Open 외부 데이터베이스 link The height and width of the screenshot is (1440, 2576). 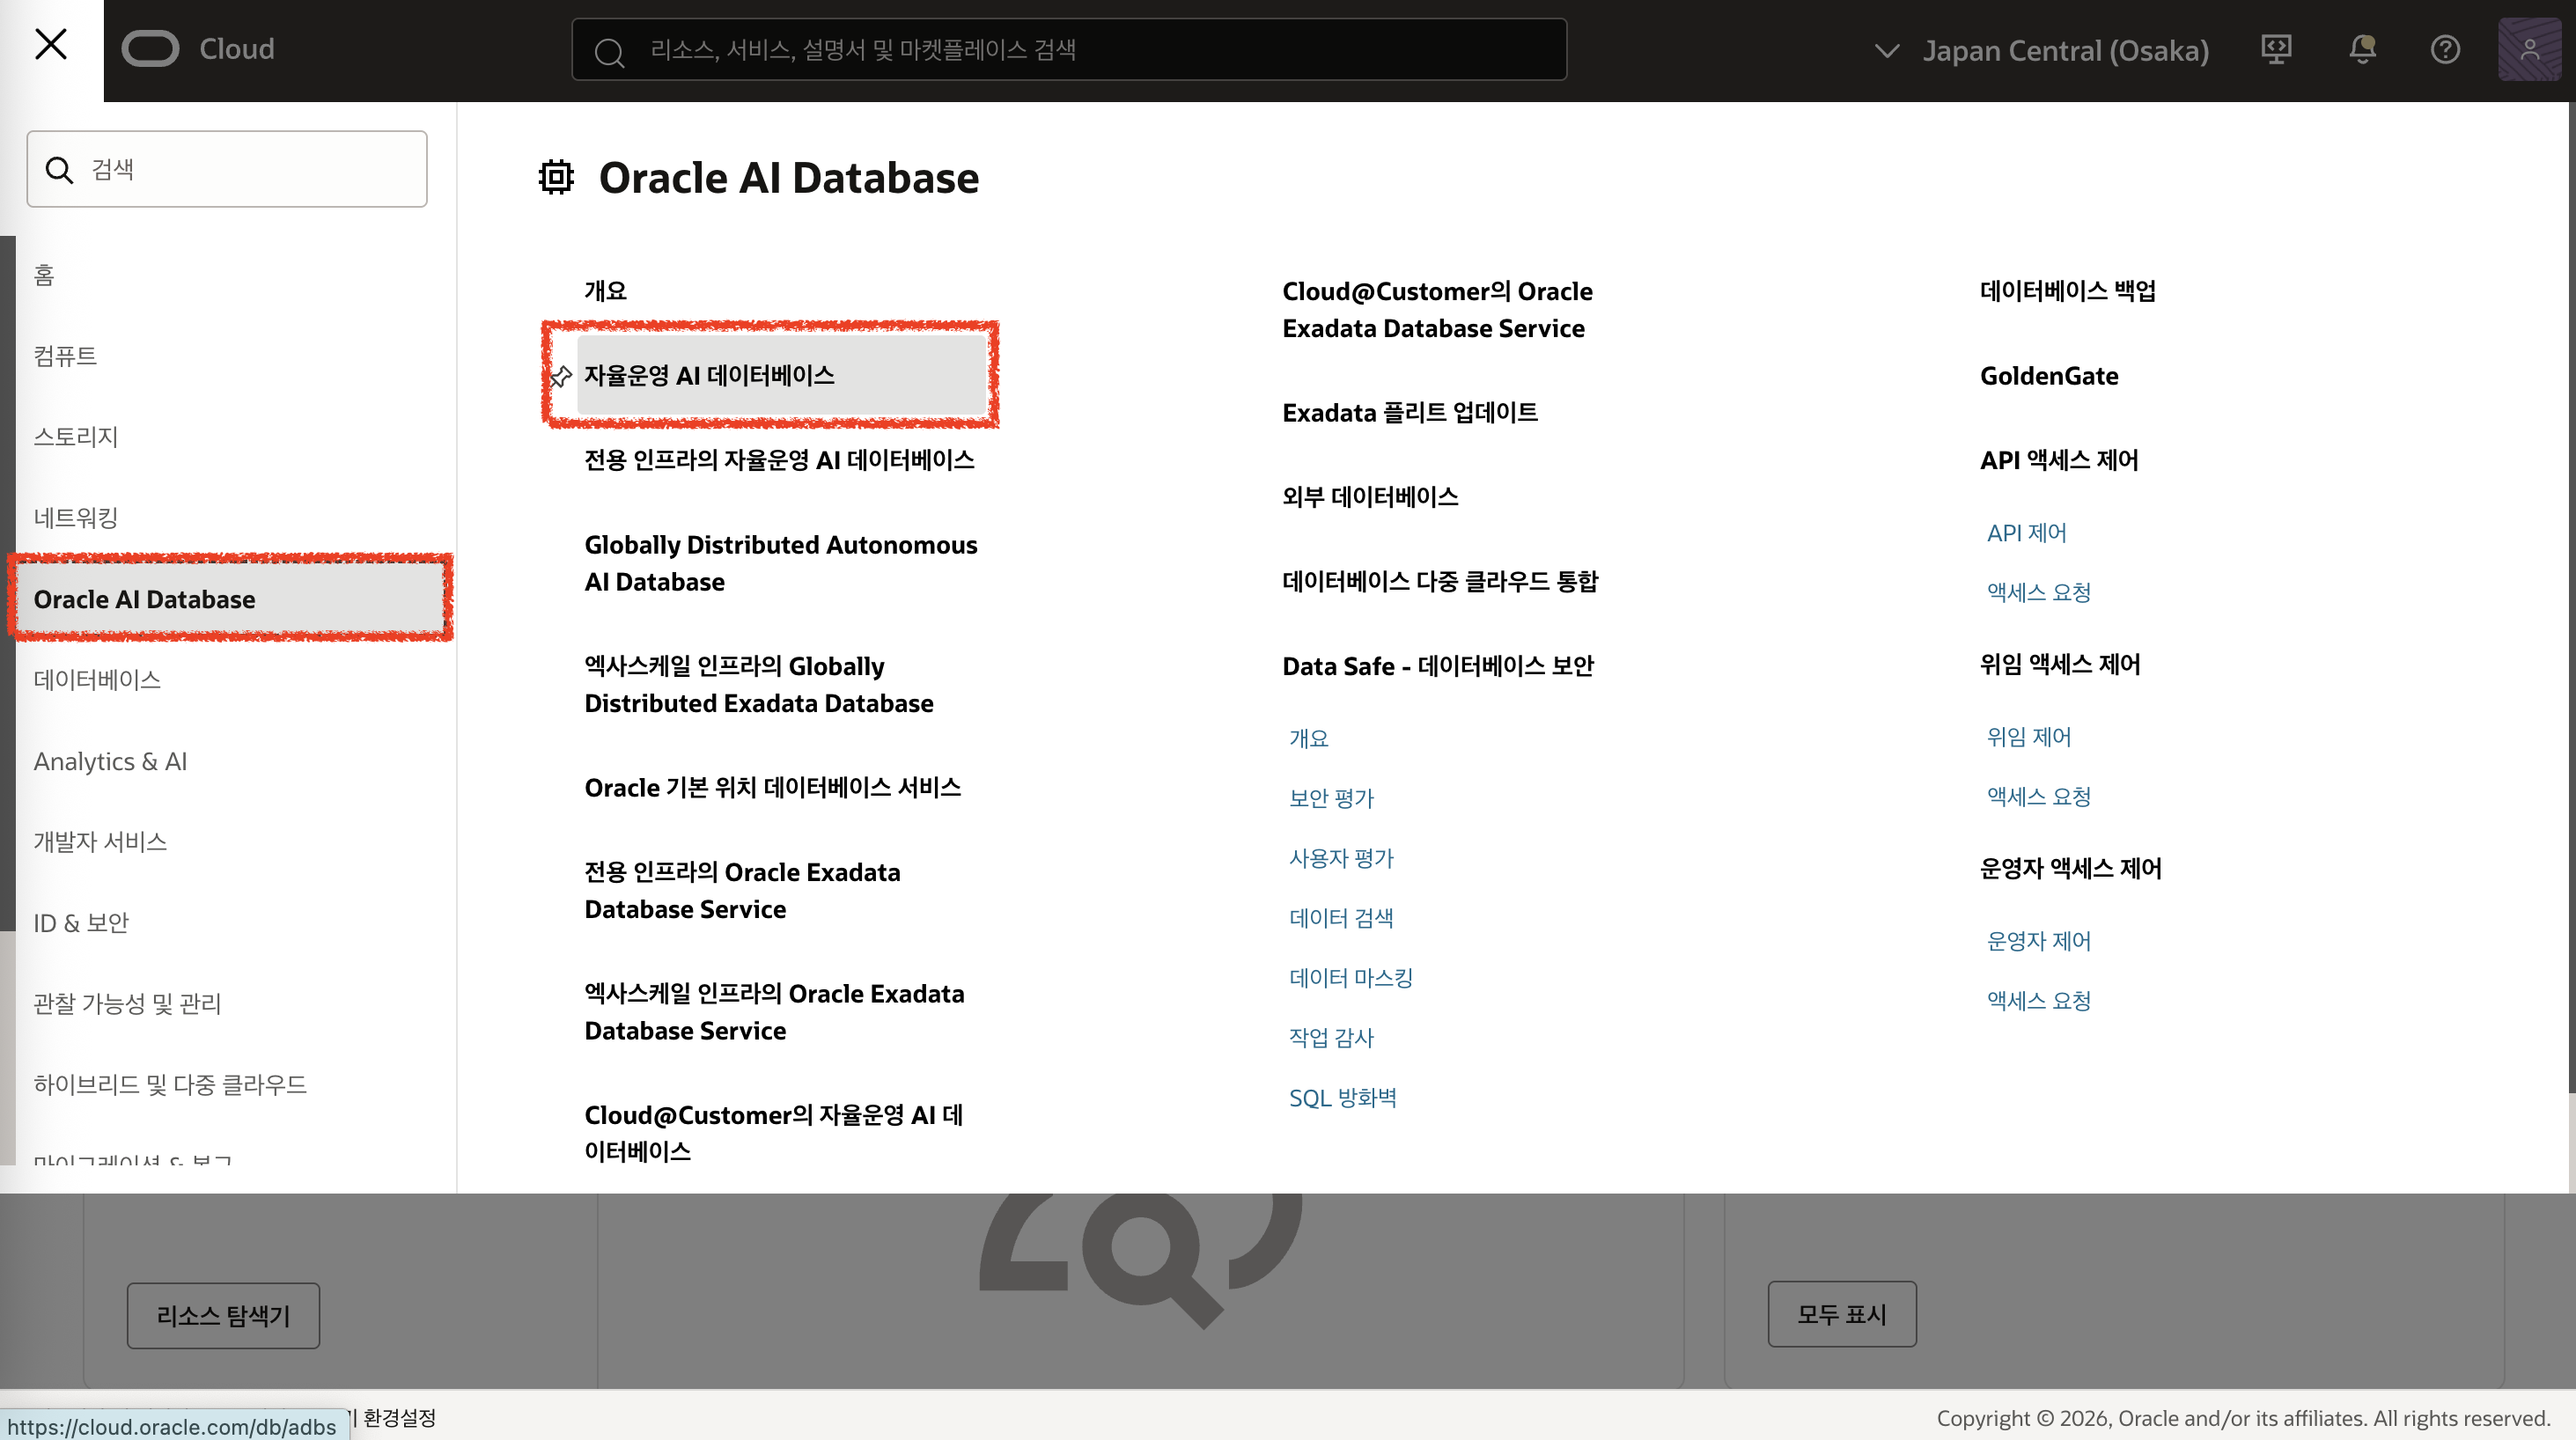pyautogui.click(x=1370, y=497)
